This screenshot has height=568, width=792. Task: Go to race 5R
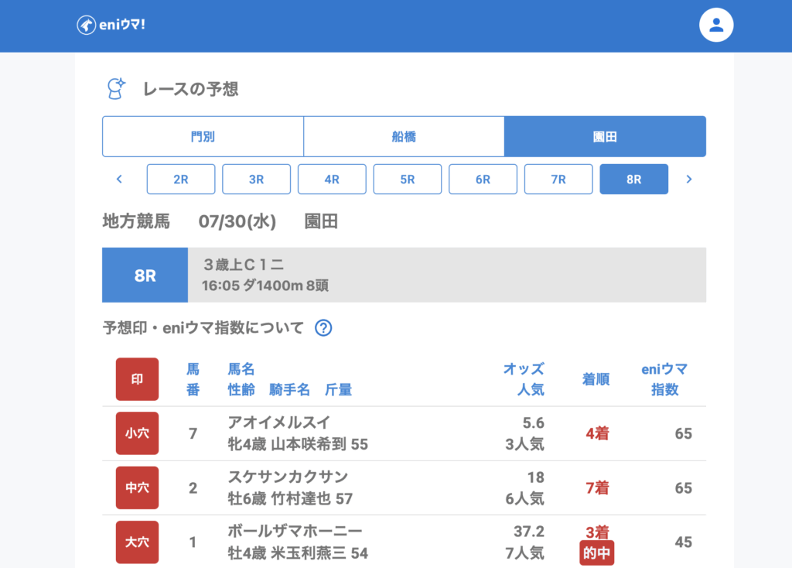click(x=408, y=180)
